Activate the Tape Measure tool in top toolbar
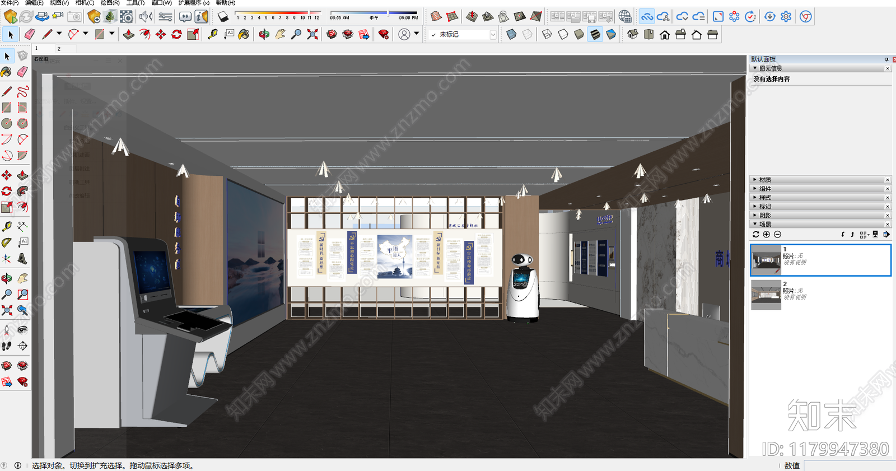 click(x=213, y=35)
